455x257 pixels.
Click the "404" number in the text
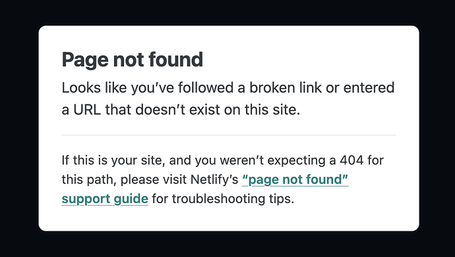(x=351, y=160)
